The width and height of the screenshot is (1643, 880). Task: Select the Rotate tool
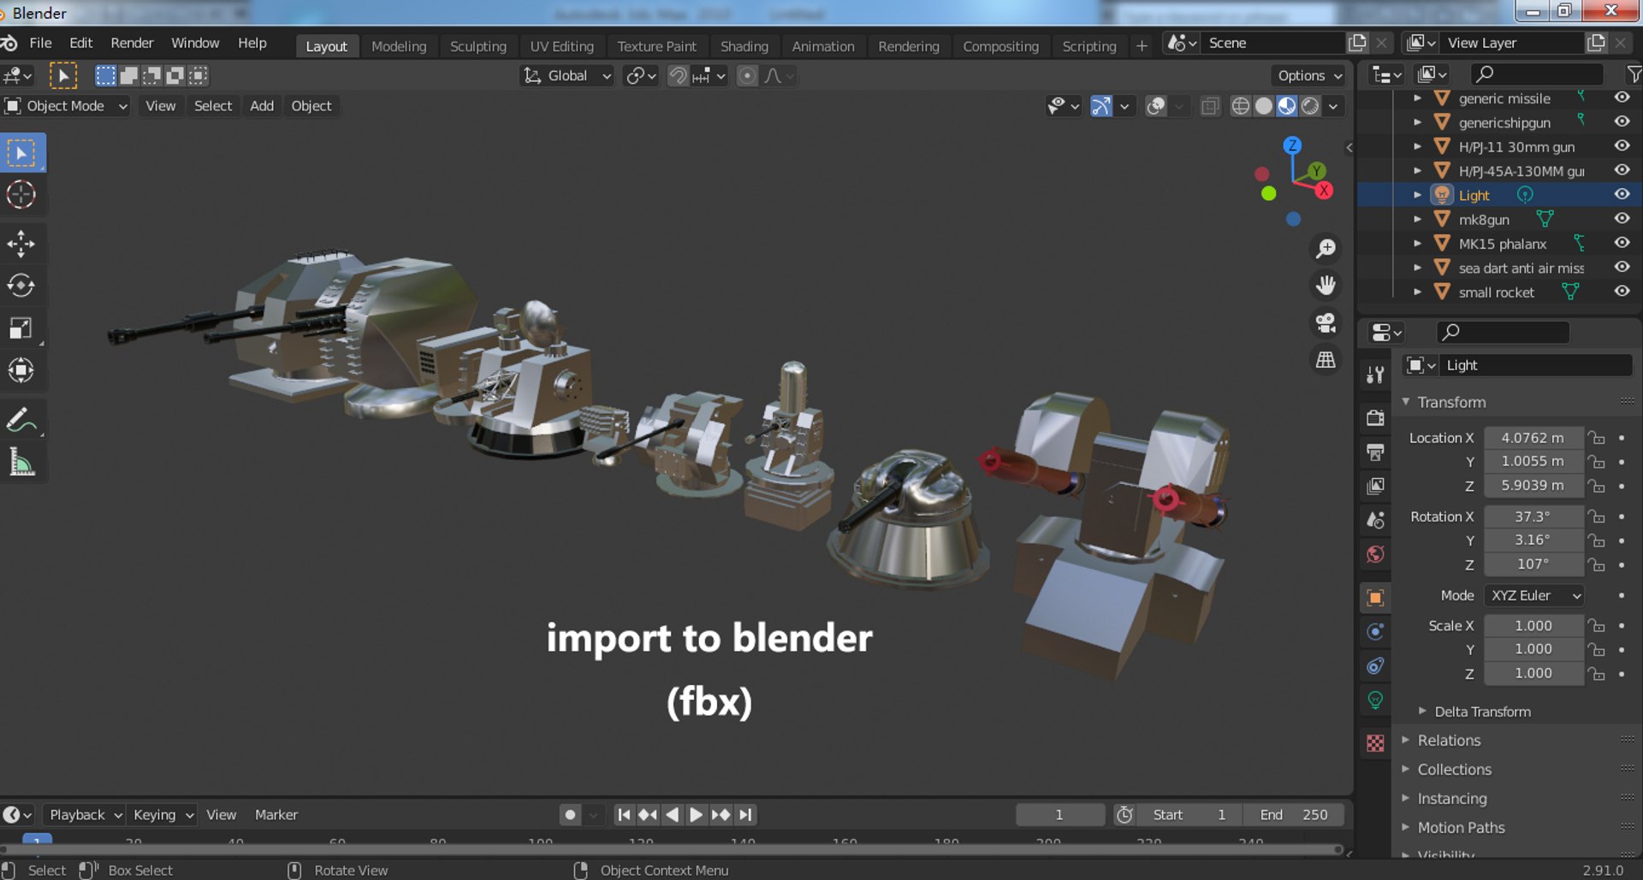[21, 286]
